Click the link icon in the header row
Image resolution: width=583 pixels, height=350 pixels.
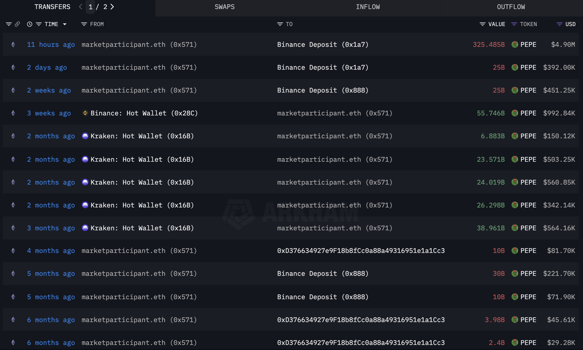click(17, 24)
